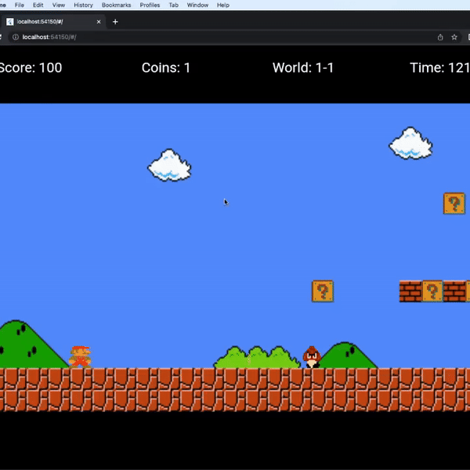Click the lone question block above the ground

click(x=323, y=291)
